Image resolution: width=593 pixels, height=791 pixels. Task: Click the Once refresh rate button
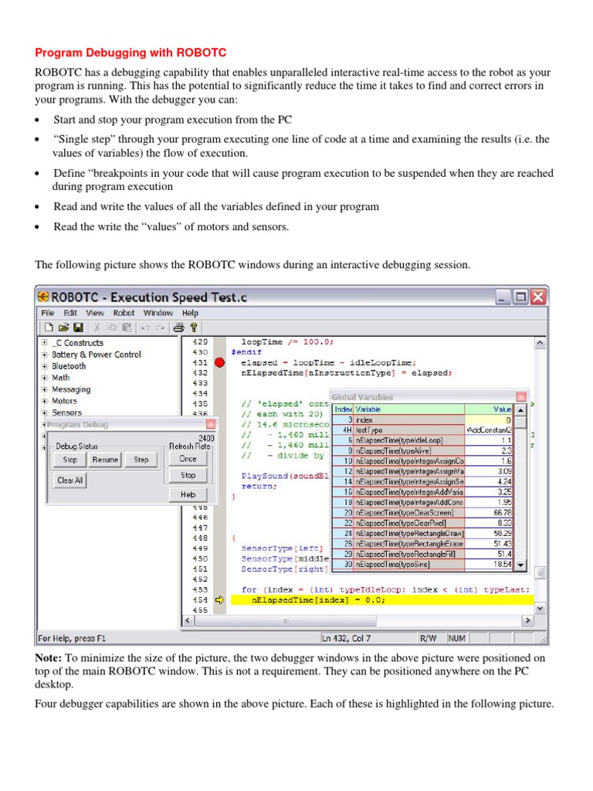[x=188, y=459]
